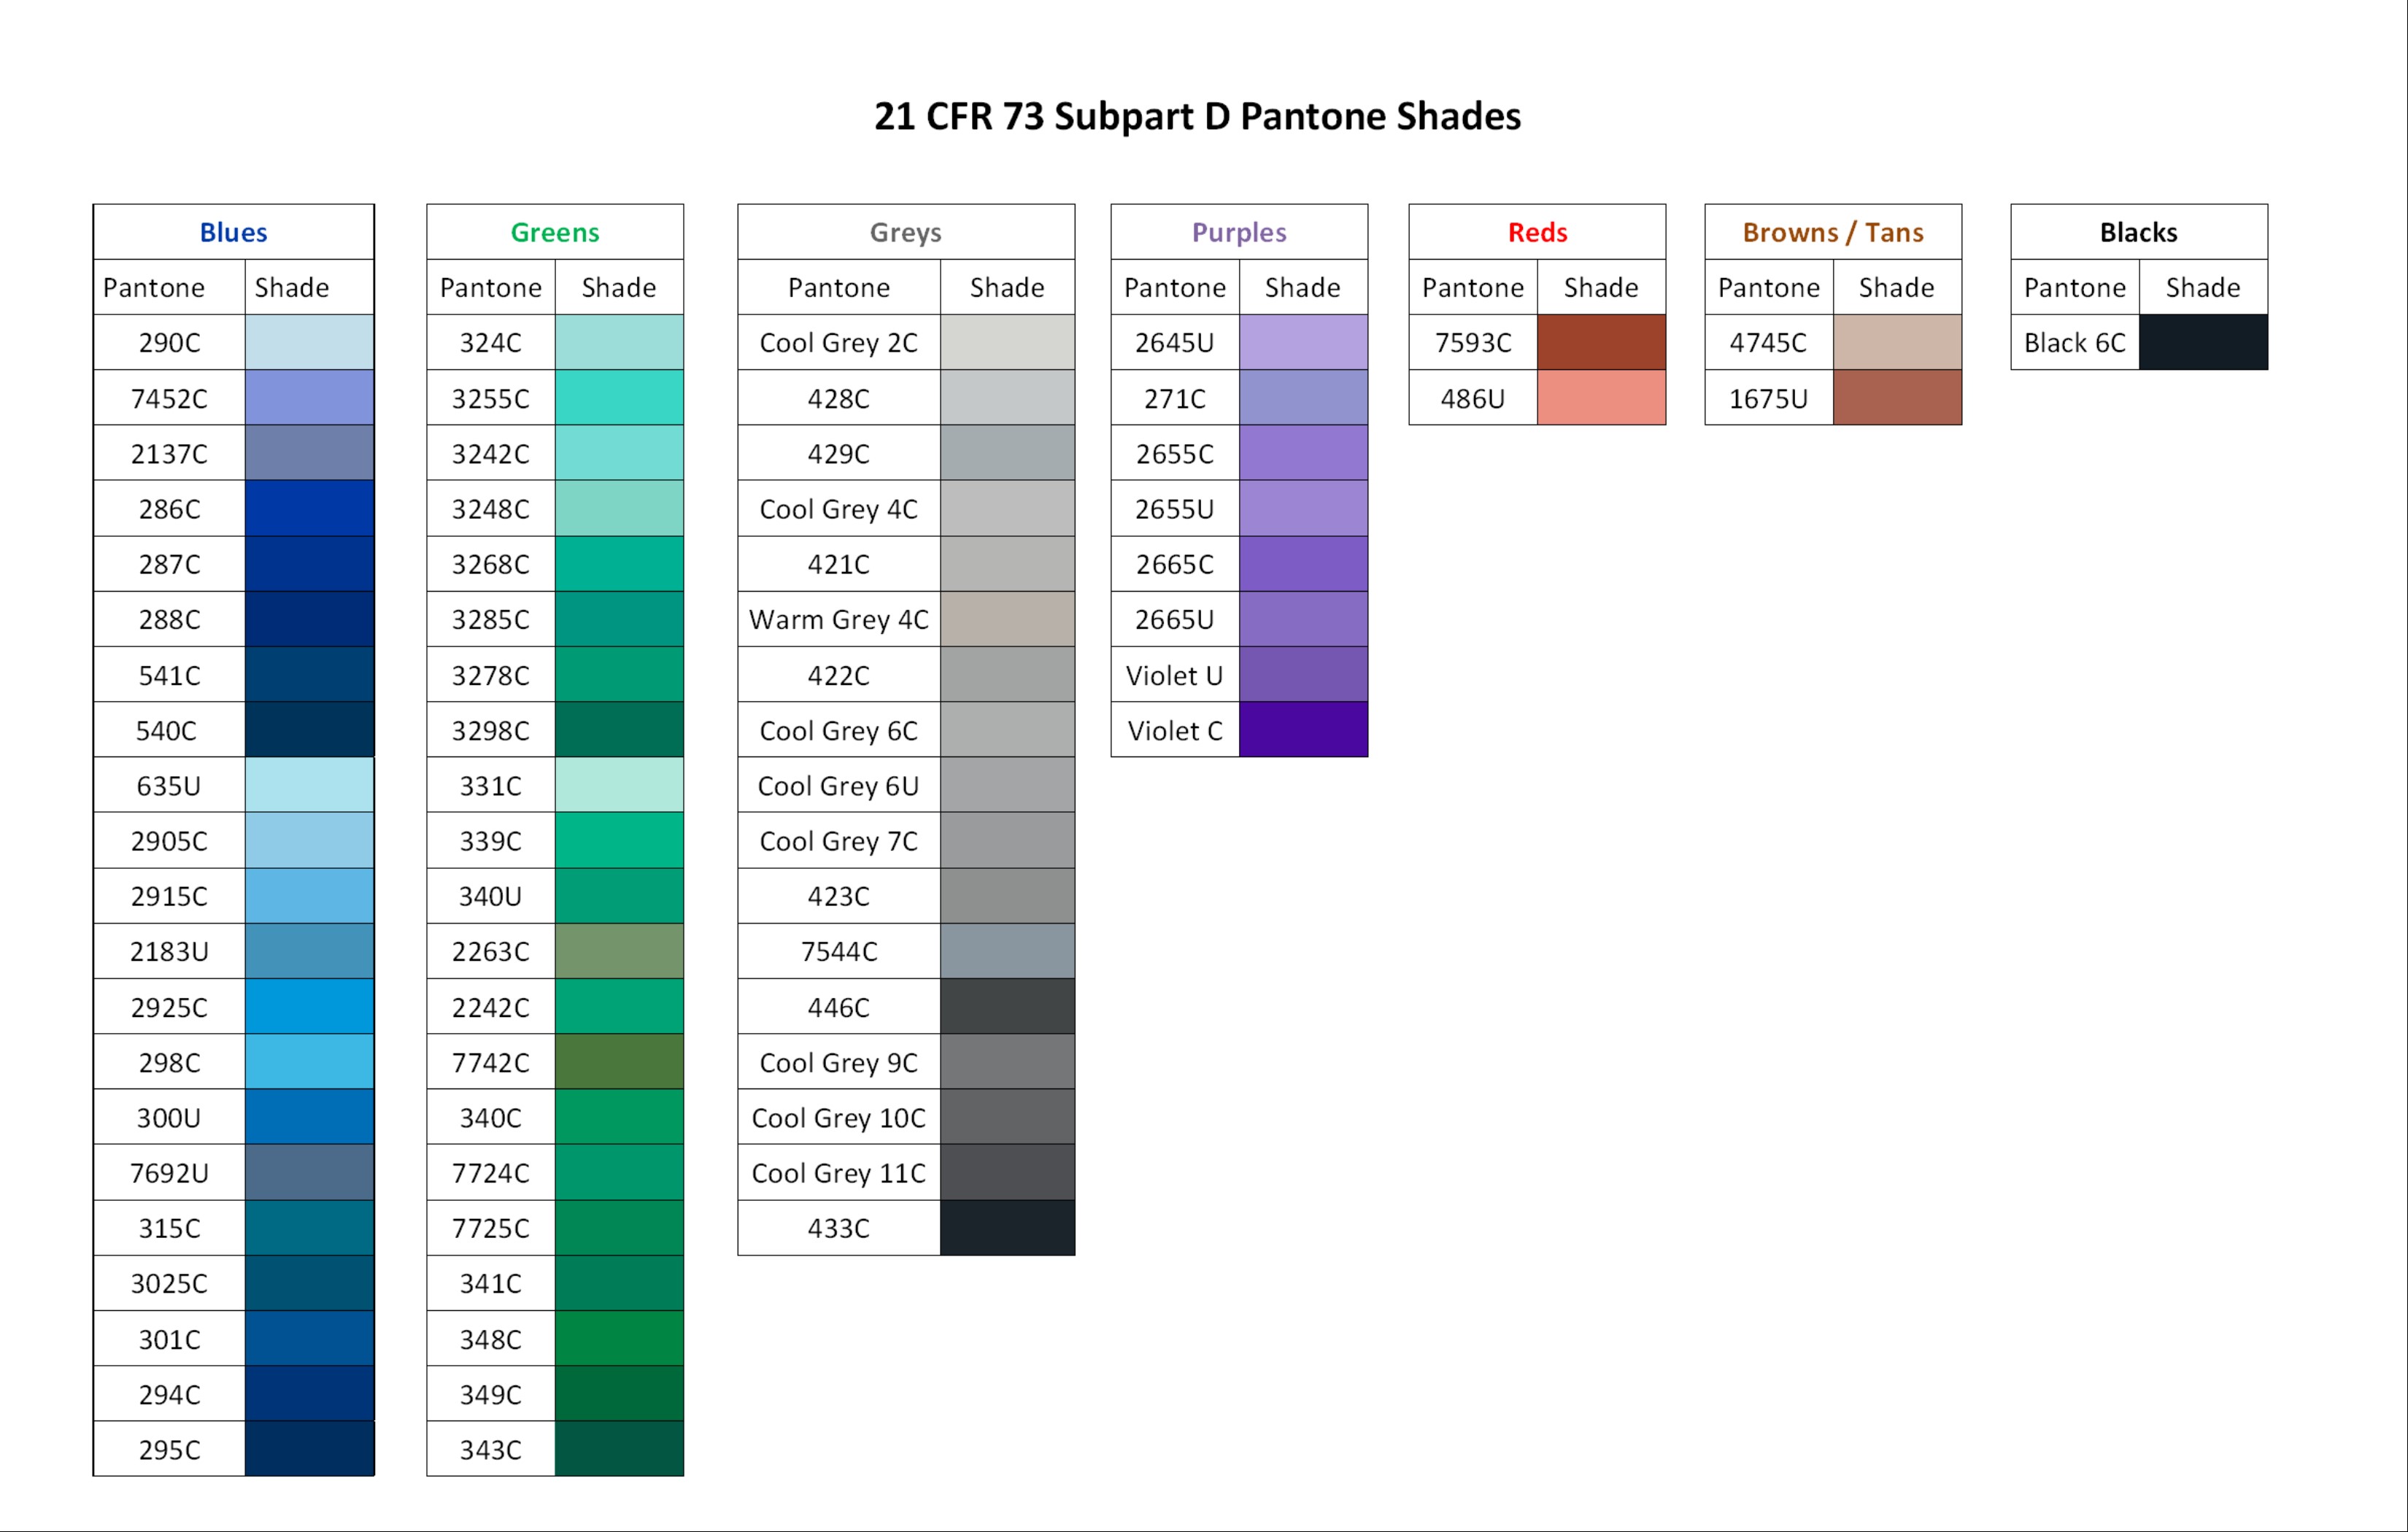Pick the Cool Grey 9C swatch
Screen dimensions: 2408x1532
(1007, 1062)
